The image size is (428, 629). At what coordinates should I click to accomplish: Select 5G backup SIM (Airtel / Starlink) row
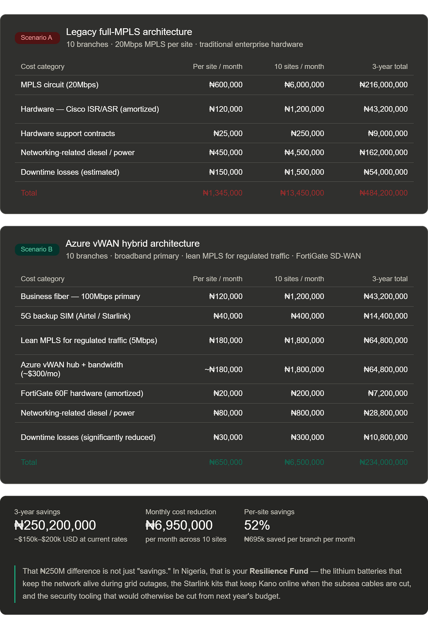coord(214,316)
